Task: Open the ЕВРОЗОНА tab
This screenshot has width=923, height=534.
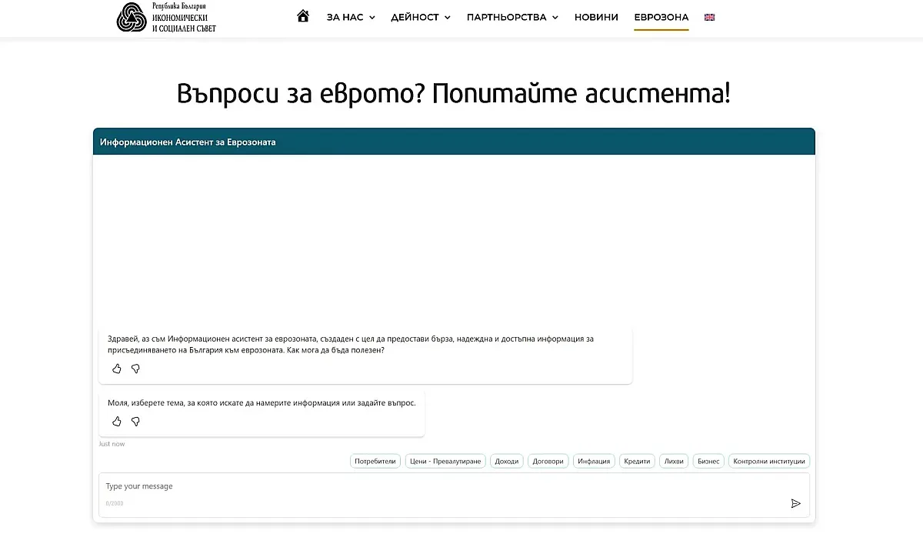Action: pos(661,17)
